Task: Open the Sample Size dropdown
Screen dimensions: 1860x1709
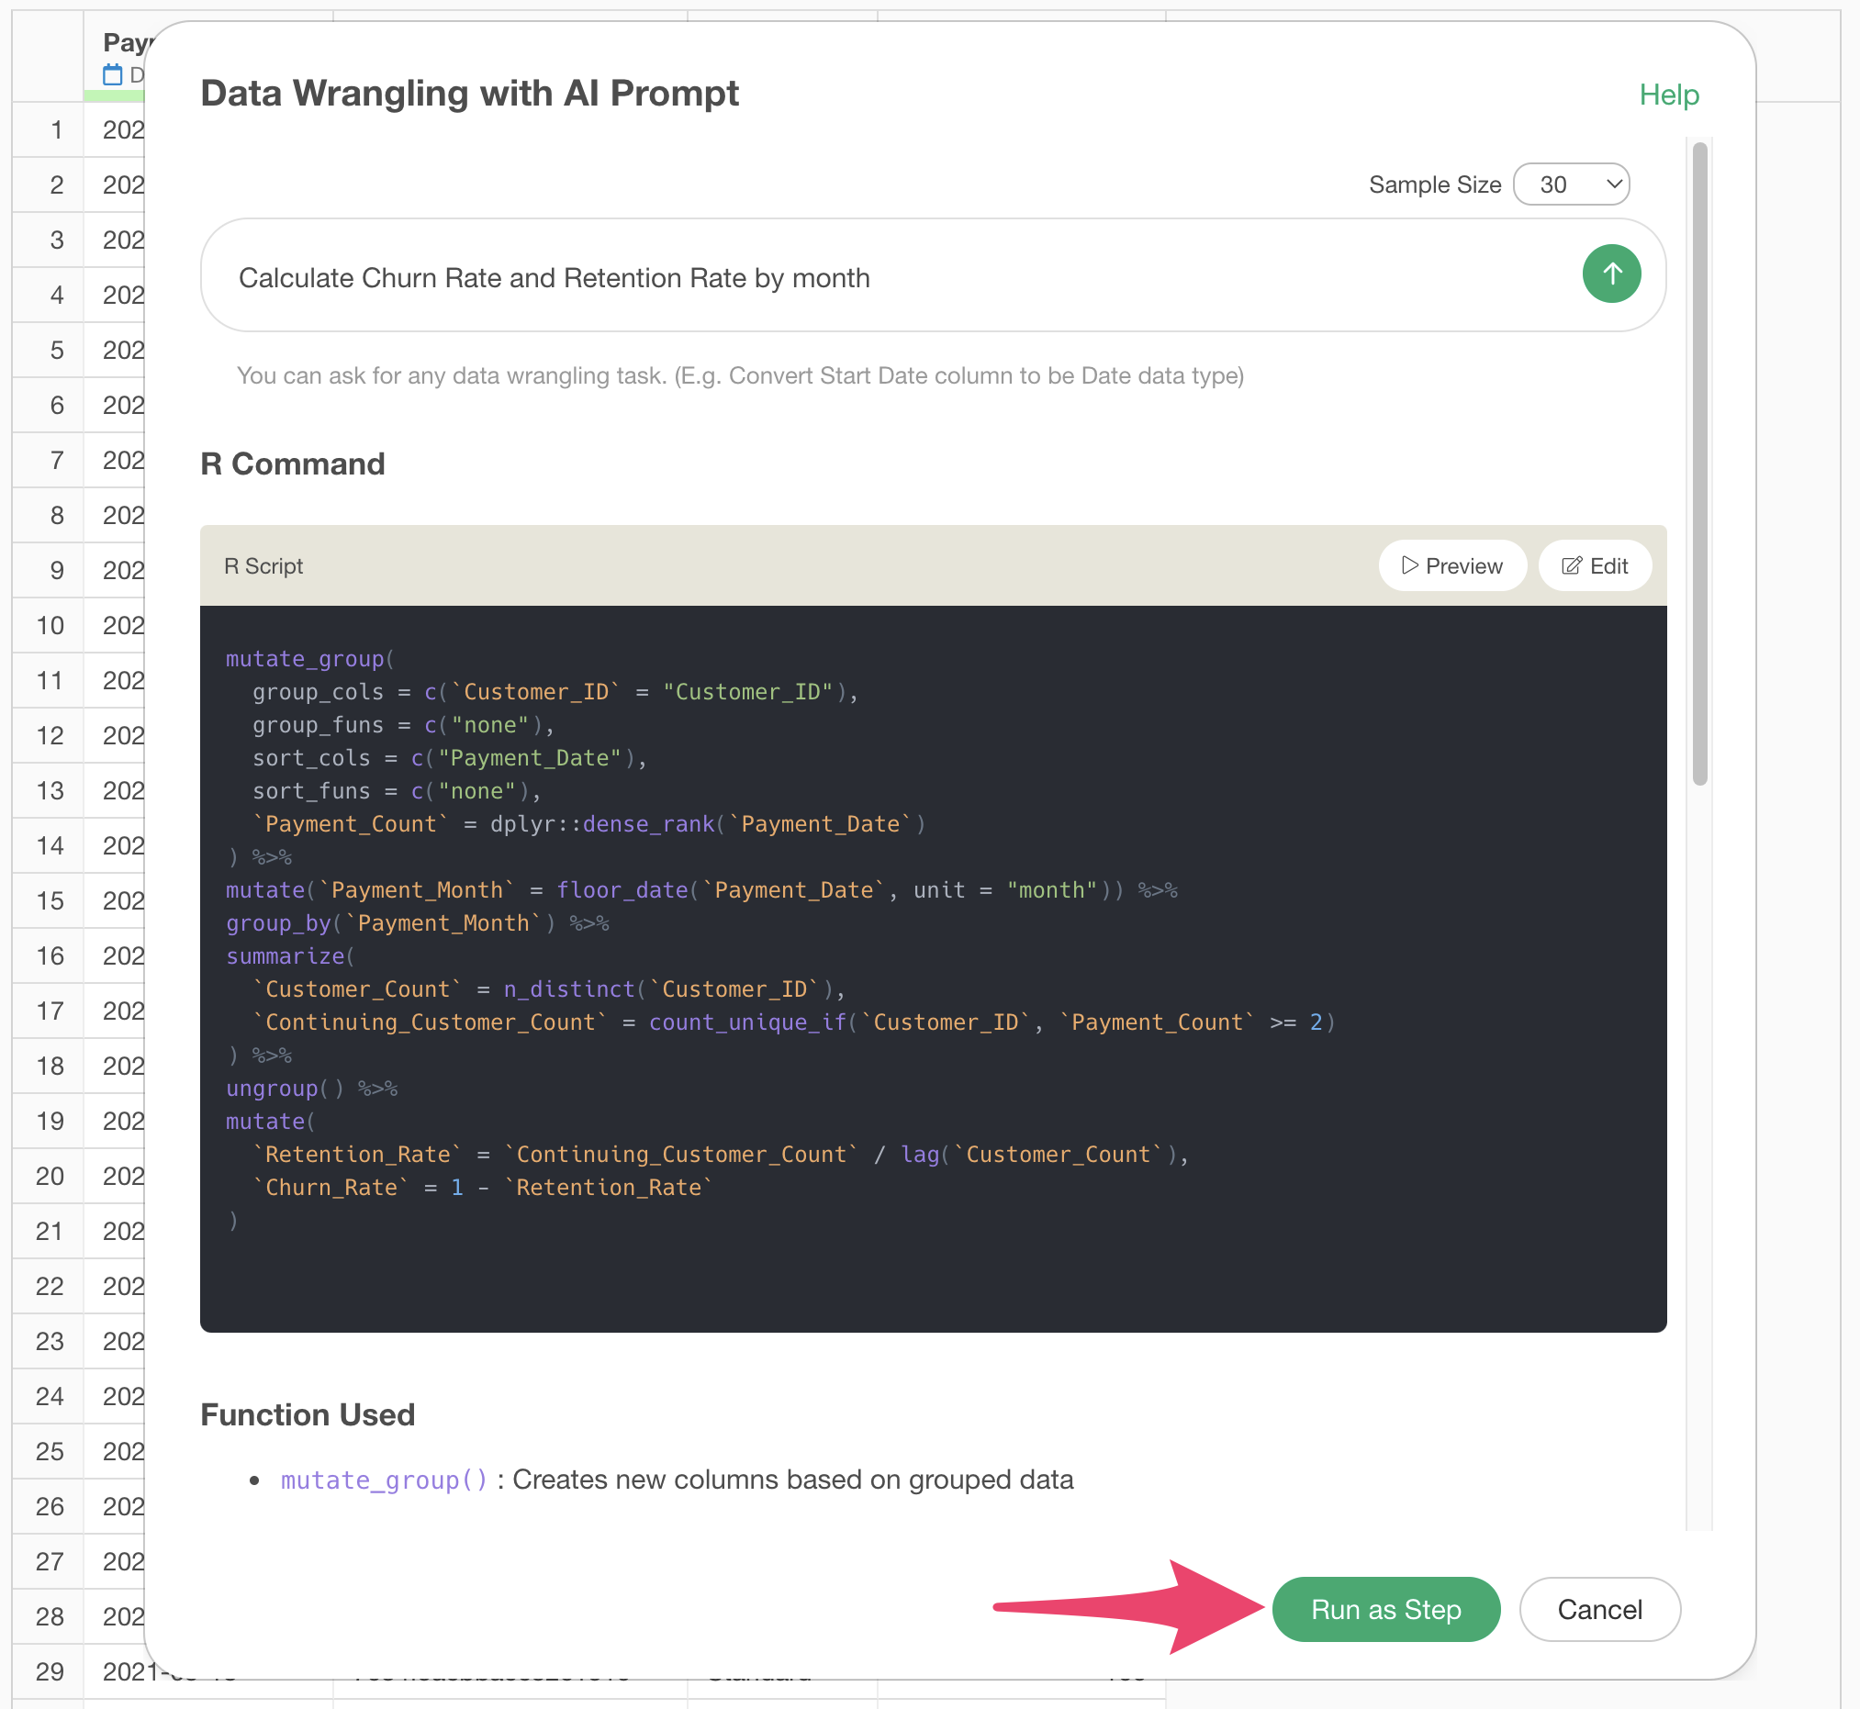Action: point(1571,184)
